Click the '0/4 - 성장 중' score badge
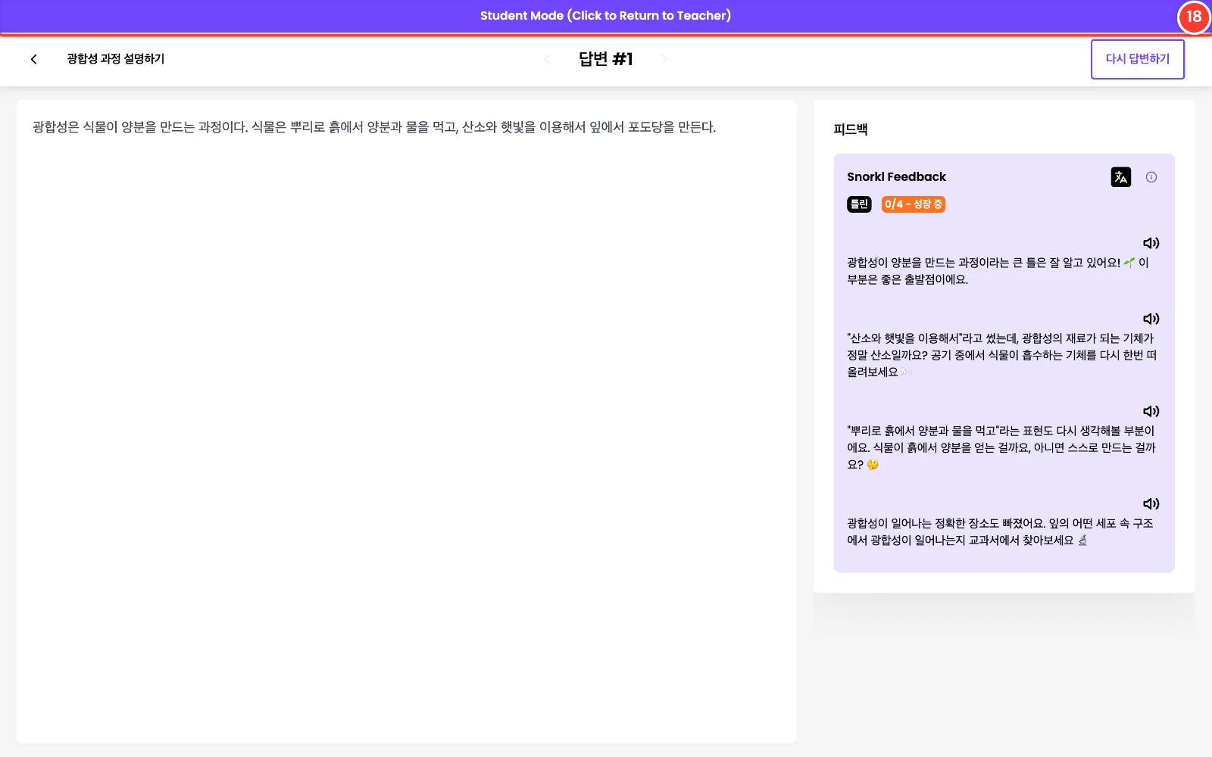This screenshot has width=1212, height=757. tap(913, 204)
